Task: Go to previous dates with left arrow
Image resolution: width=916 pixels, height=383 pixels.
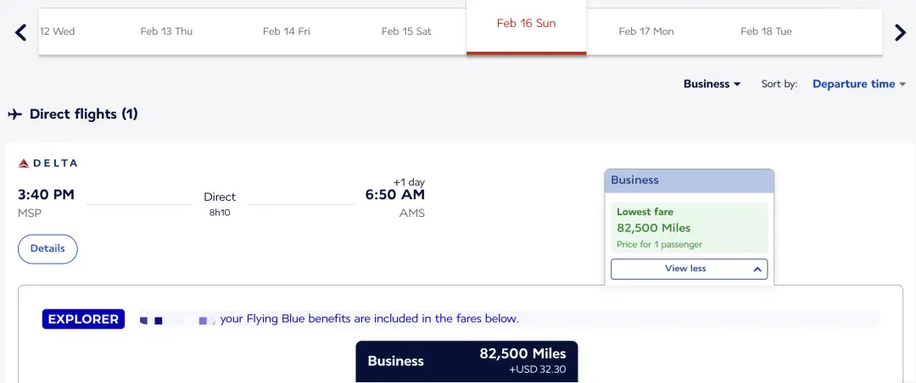Action: [x=21, y=32]
